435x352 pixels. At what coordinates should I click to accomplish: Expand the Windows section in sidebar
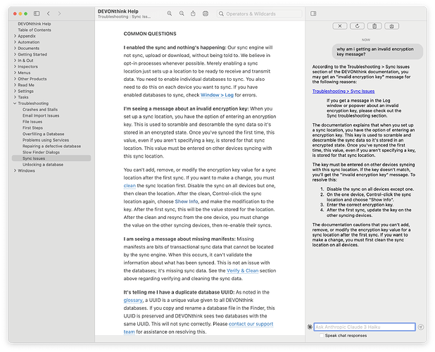tap(15, 170)
